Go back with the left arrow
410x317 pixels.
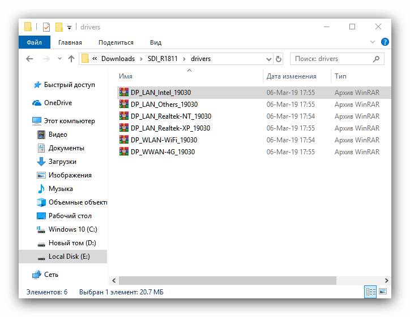[x=29, y=59]
